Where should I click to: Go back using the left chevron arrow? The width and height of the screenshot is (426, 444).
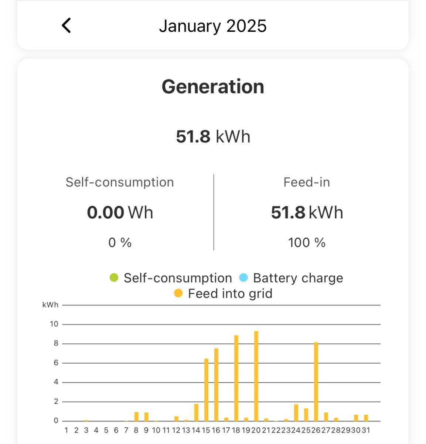click(67, 26)
